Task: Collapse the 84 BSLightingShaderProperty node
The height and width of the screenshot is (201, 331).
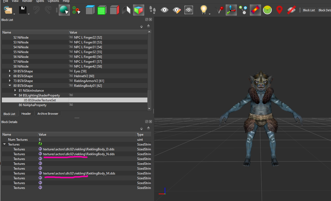Action: point(15,95)
